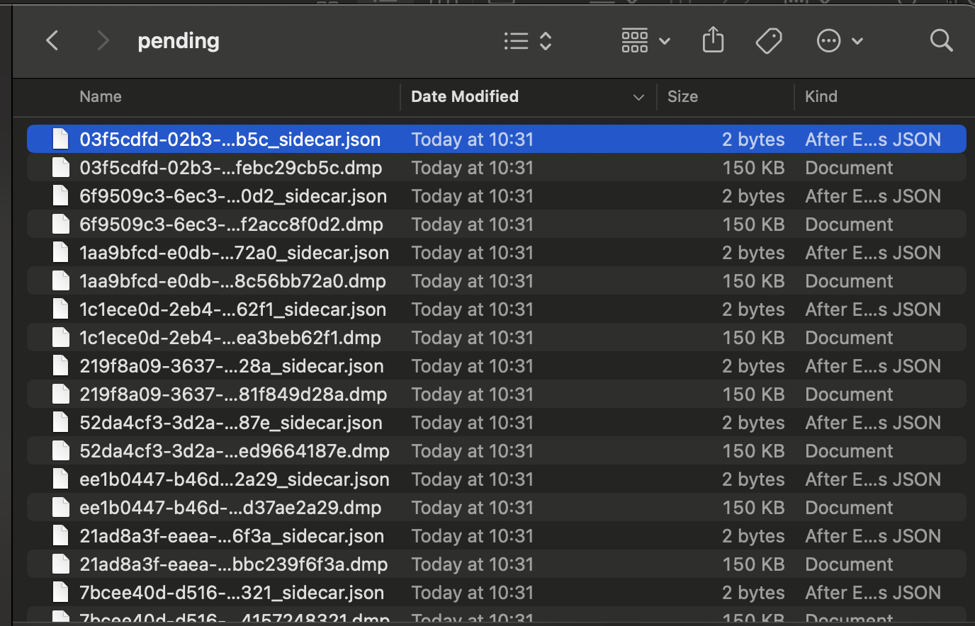
Task: Click document icon of 03f5cdfd .dmp row
Action: pyautogui.click(x=61, y=167)
